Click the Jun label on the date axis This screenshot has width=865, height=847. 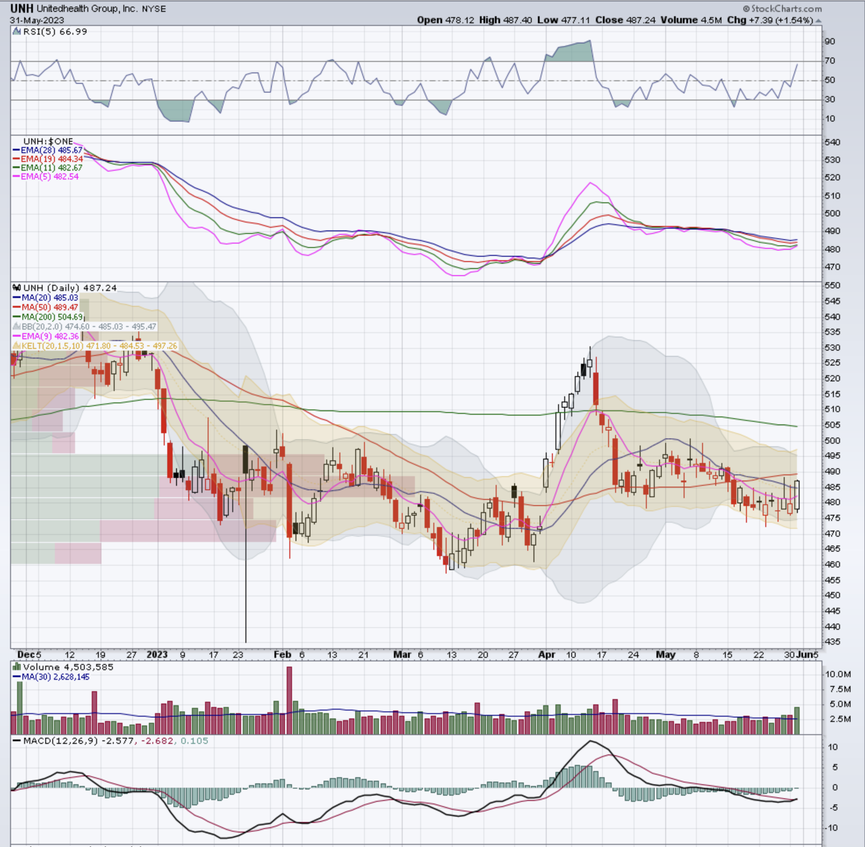[804, 654]
